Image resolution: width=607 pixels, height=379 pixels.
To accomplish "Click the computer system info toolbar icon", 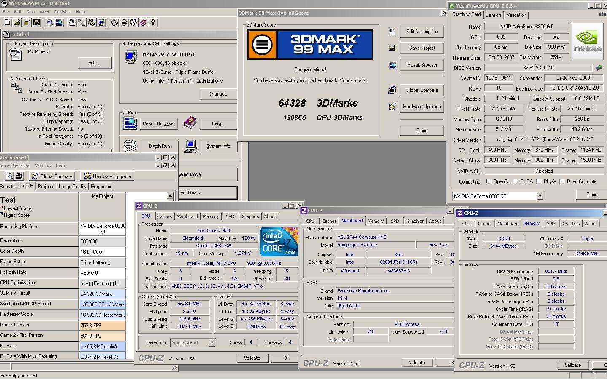I will [49, 22].
